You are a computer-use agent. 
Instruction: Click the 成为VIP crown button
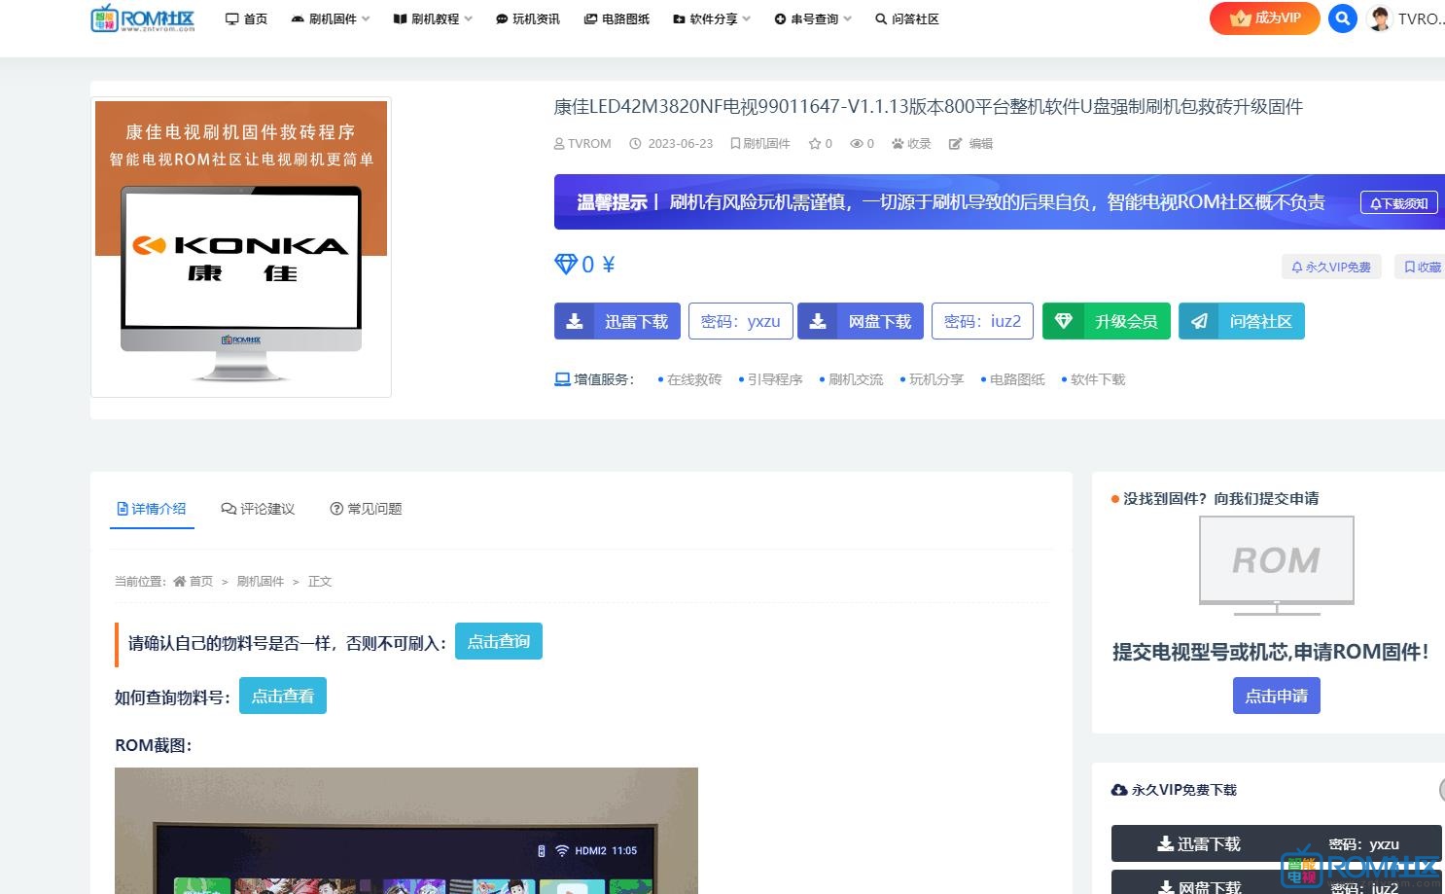point(1264,18)
